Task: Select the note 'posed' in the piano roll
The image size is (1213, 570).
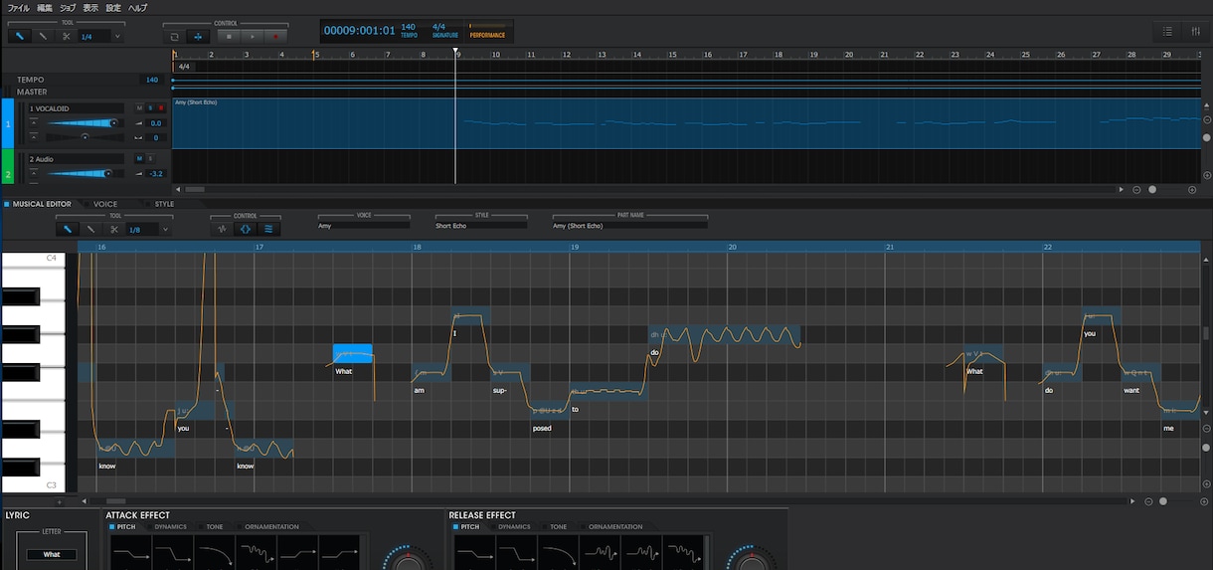Action: 550,410
